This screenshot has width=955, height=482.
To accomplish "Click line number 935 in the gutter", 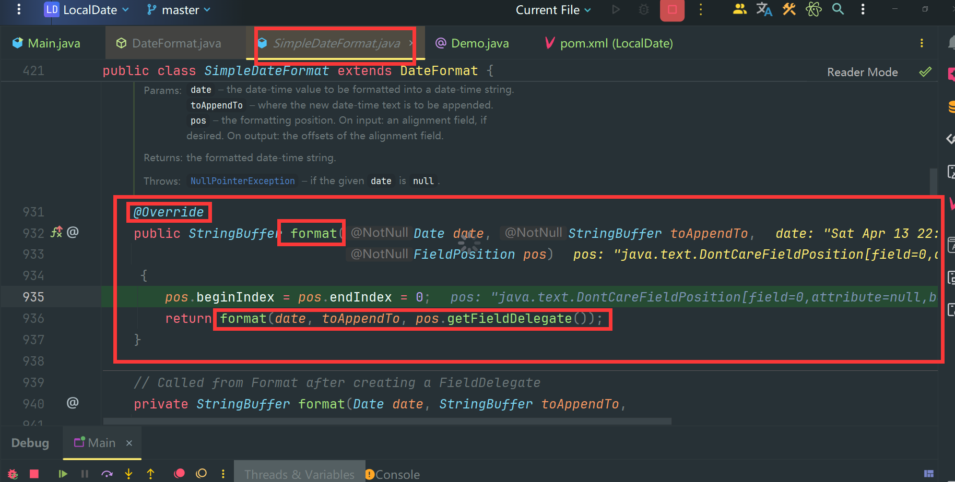I will pos(33,297).
